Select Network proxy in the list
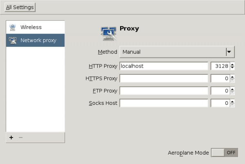Screen dimensions: 245x164 38,40
